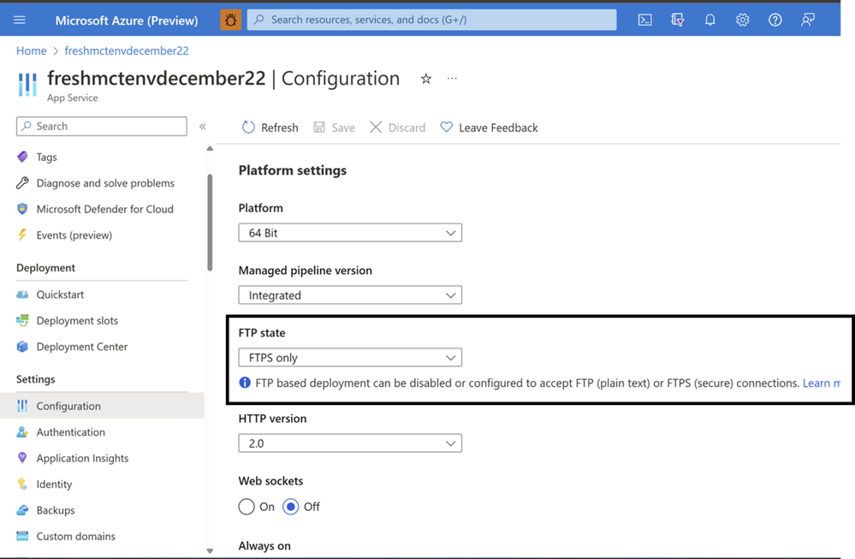Click the Save floppy disk icon
Image resolution: width=855 pixels, height=559 pixels.
319,127
